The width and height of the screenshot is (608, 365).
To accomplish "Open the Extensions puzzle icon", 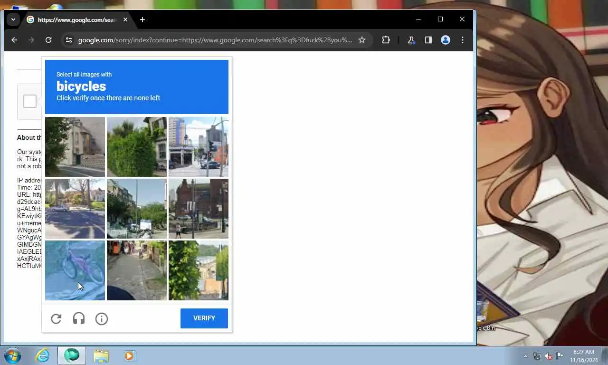I will 386,40.
